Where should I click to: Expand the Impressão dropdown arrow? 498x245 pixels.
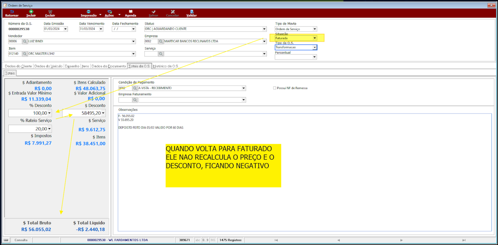[x=100, y=15]
